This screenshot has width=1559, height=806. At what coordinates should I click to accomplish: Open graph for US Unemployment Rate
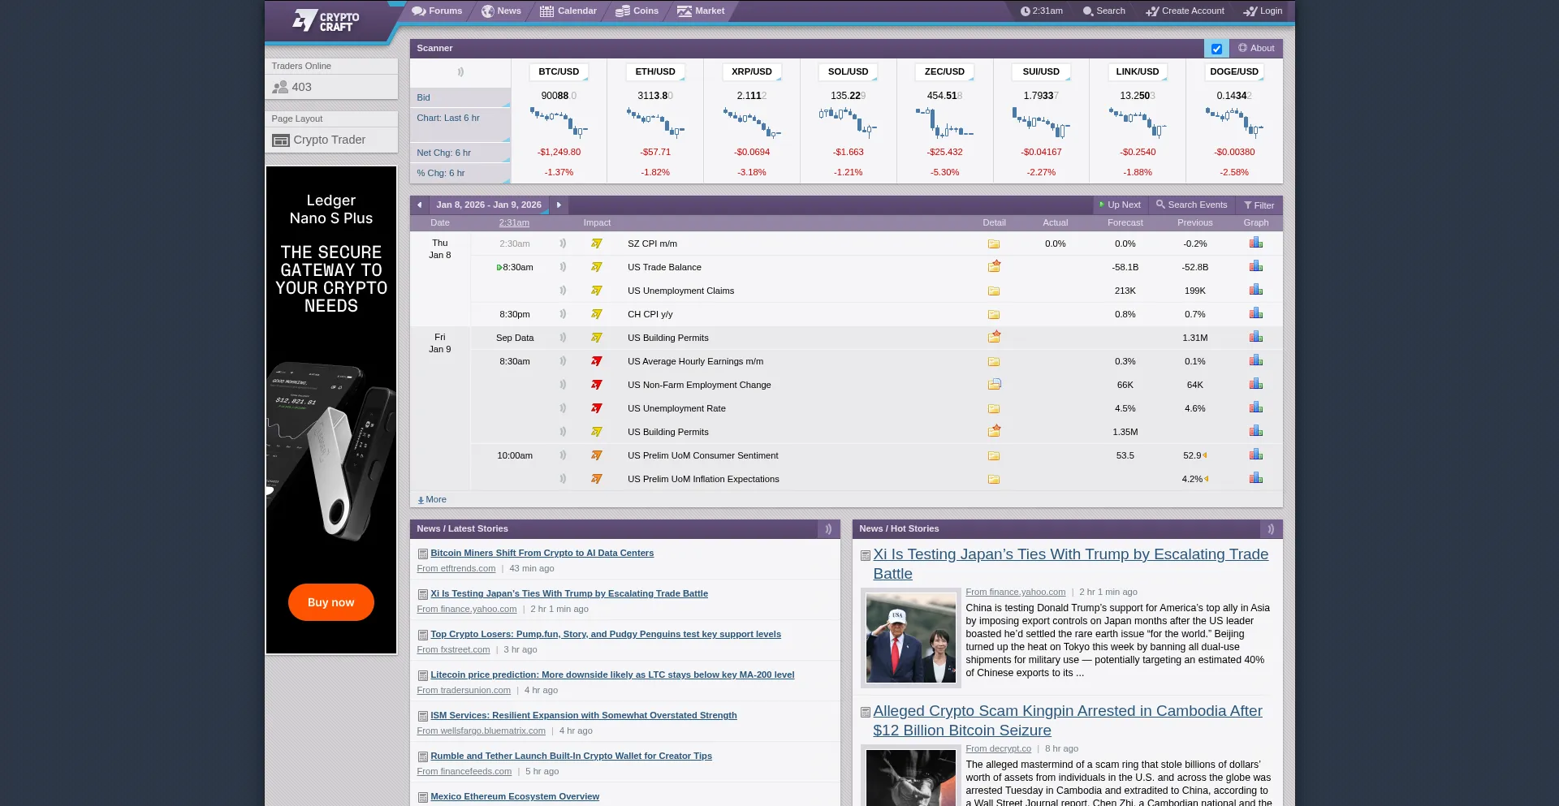pyautogui.click(x=1255, y=407)
